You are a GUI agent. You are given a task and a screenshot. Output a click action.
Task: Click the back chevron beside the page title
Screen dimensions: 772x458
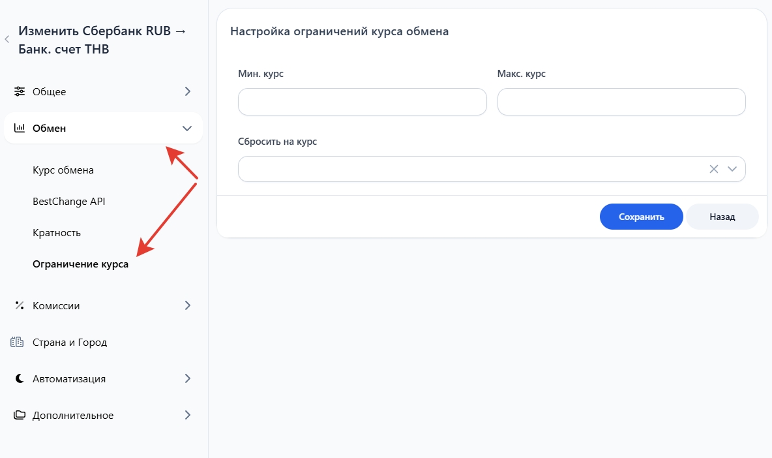pyautogui.click(x=7, y=40)
